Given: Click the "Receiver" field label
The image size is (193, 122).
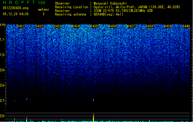Looking at the screenshot, I should (x=62, y=11).
